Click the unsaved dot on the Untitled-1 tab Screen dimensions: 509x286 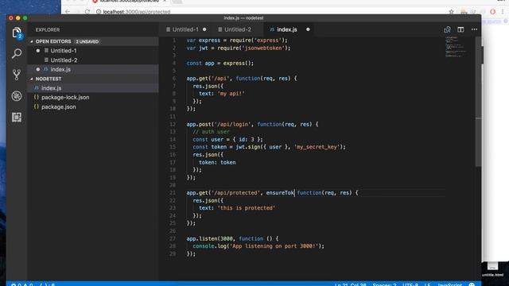click(x=204, y=29)
